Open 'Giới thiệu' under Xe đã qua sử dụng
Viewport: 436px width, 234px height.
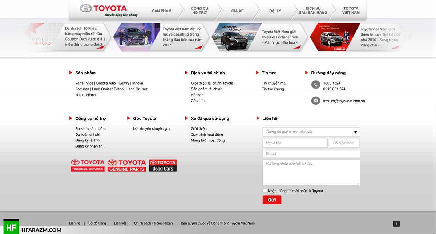tap(199, 128)
